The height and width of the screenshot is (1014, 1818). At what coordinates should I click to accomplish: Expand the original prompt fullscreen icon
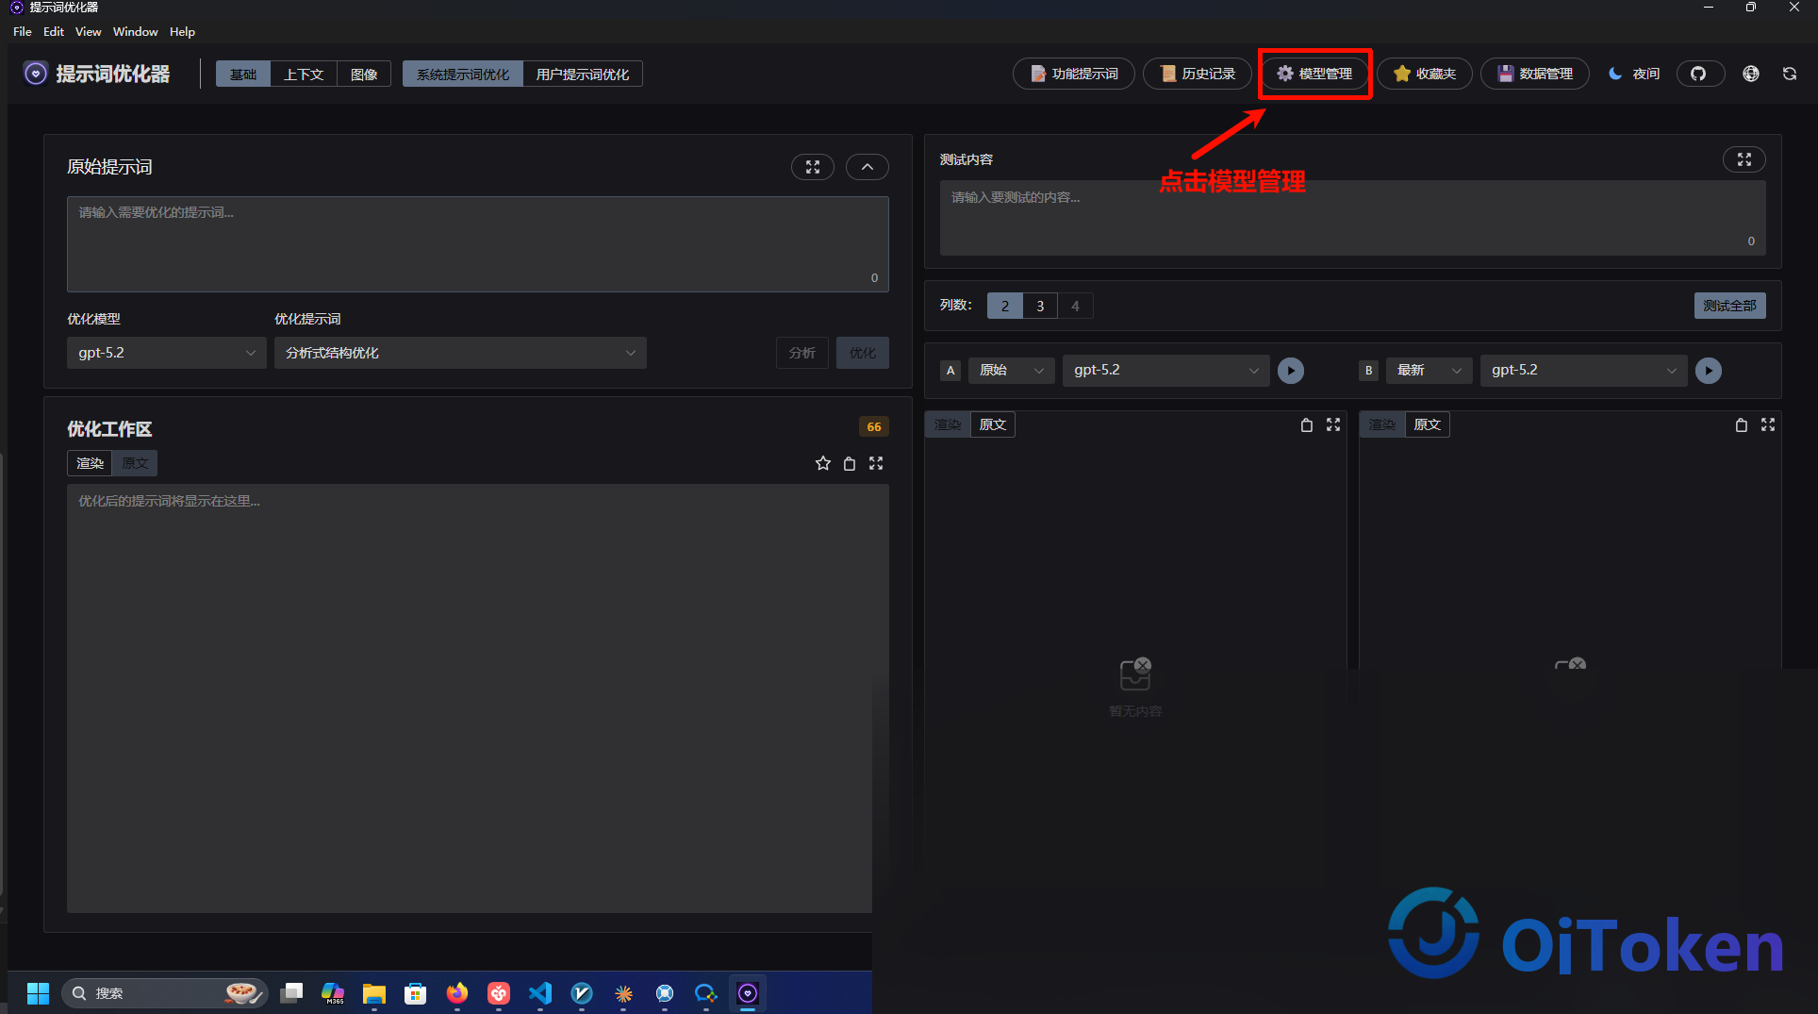click(813, 167)
